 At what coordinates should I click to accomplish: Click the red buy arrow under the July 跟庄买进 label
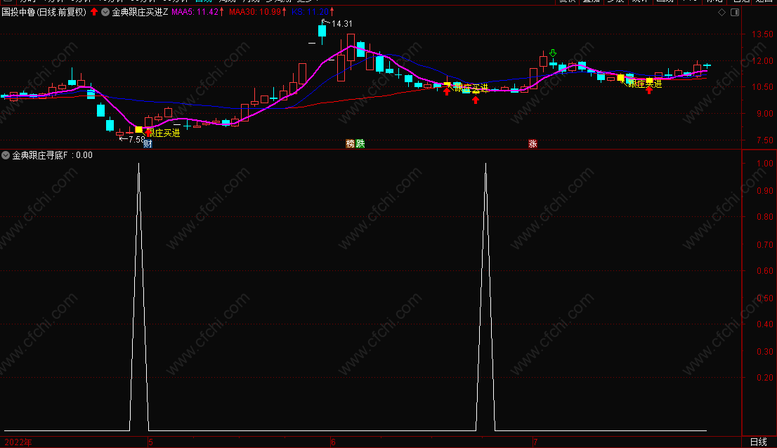pyautogui.click(x=649, y=90)
